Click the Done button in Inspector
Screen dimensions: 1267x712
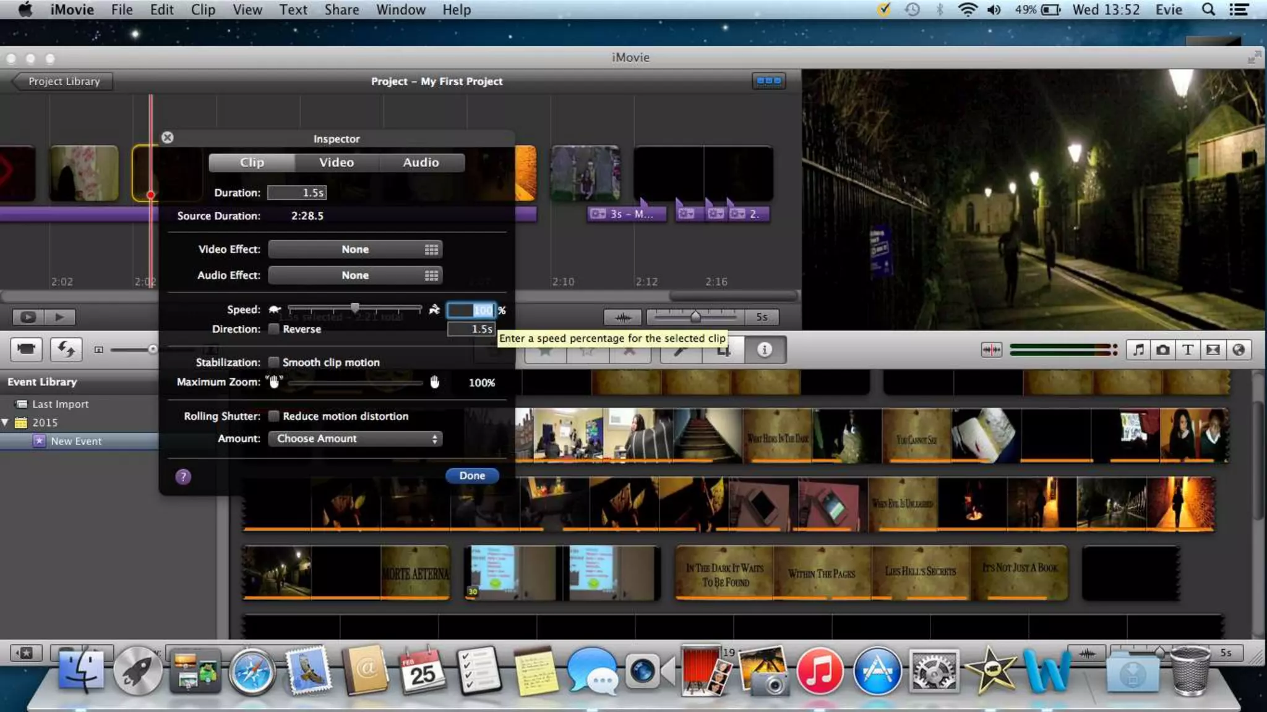472,476
